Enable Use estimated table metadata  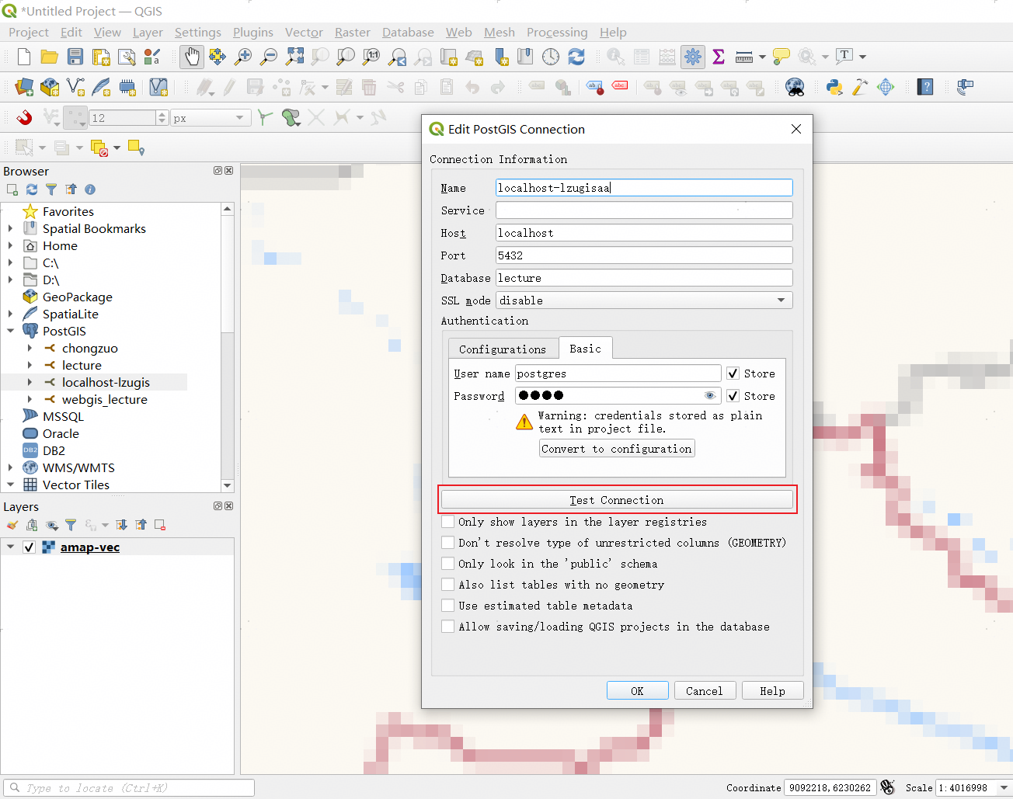click(448, 606)
